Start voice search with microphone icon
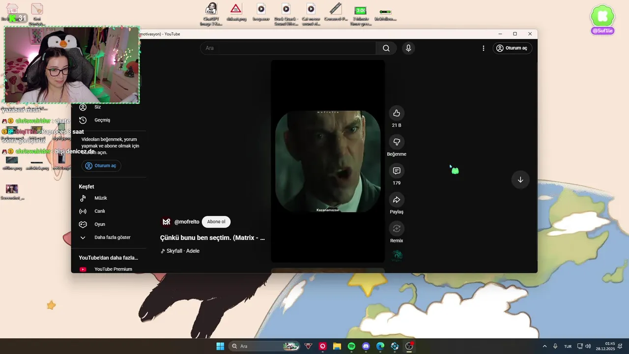This screenshot has width=629, height=354. 408,48
